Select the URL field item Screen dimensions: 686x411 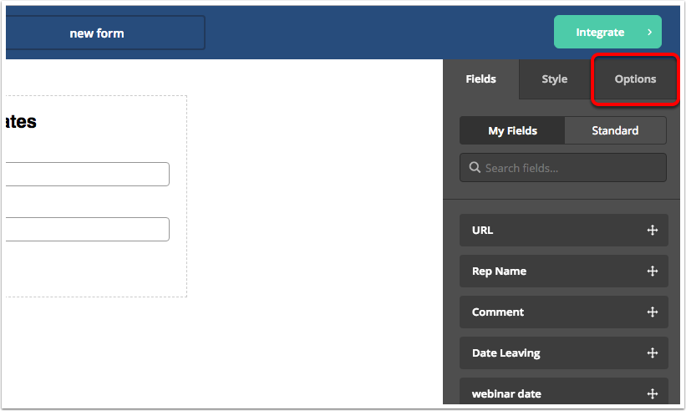coord(563,230)
